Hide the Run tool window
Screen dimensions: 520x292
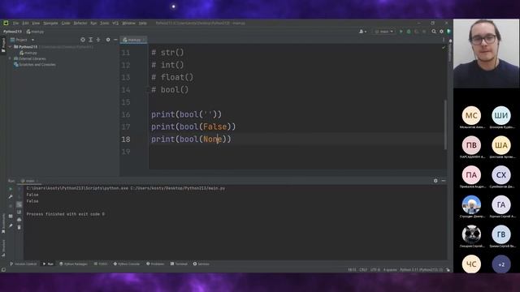click(x=444, y=181)
